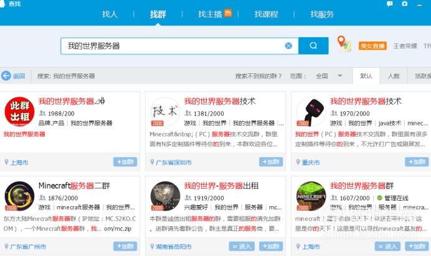
Task: Click the minecraft服务器 tag in 二群 card
Action: 78,207
